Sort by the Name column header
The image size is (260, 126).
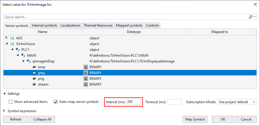pos(43,32)
